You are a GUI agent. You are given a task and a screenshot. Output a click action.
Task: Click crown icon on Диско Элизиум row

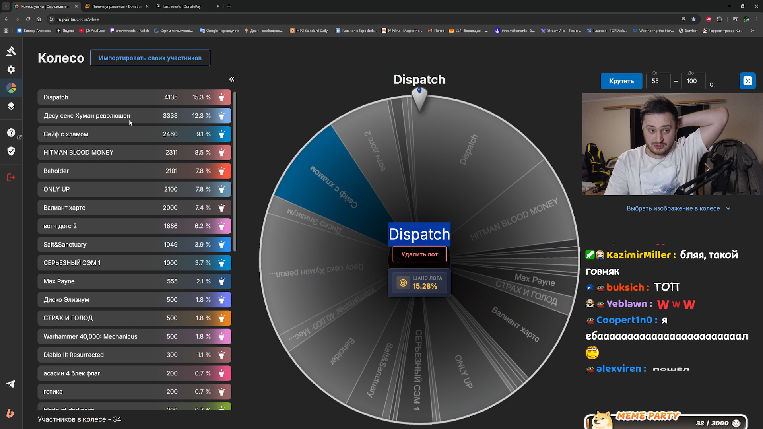click(x=221, y=300)
